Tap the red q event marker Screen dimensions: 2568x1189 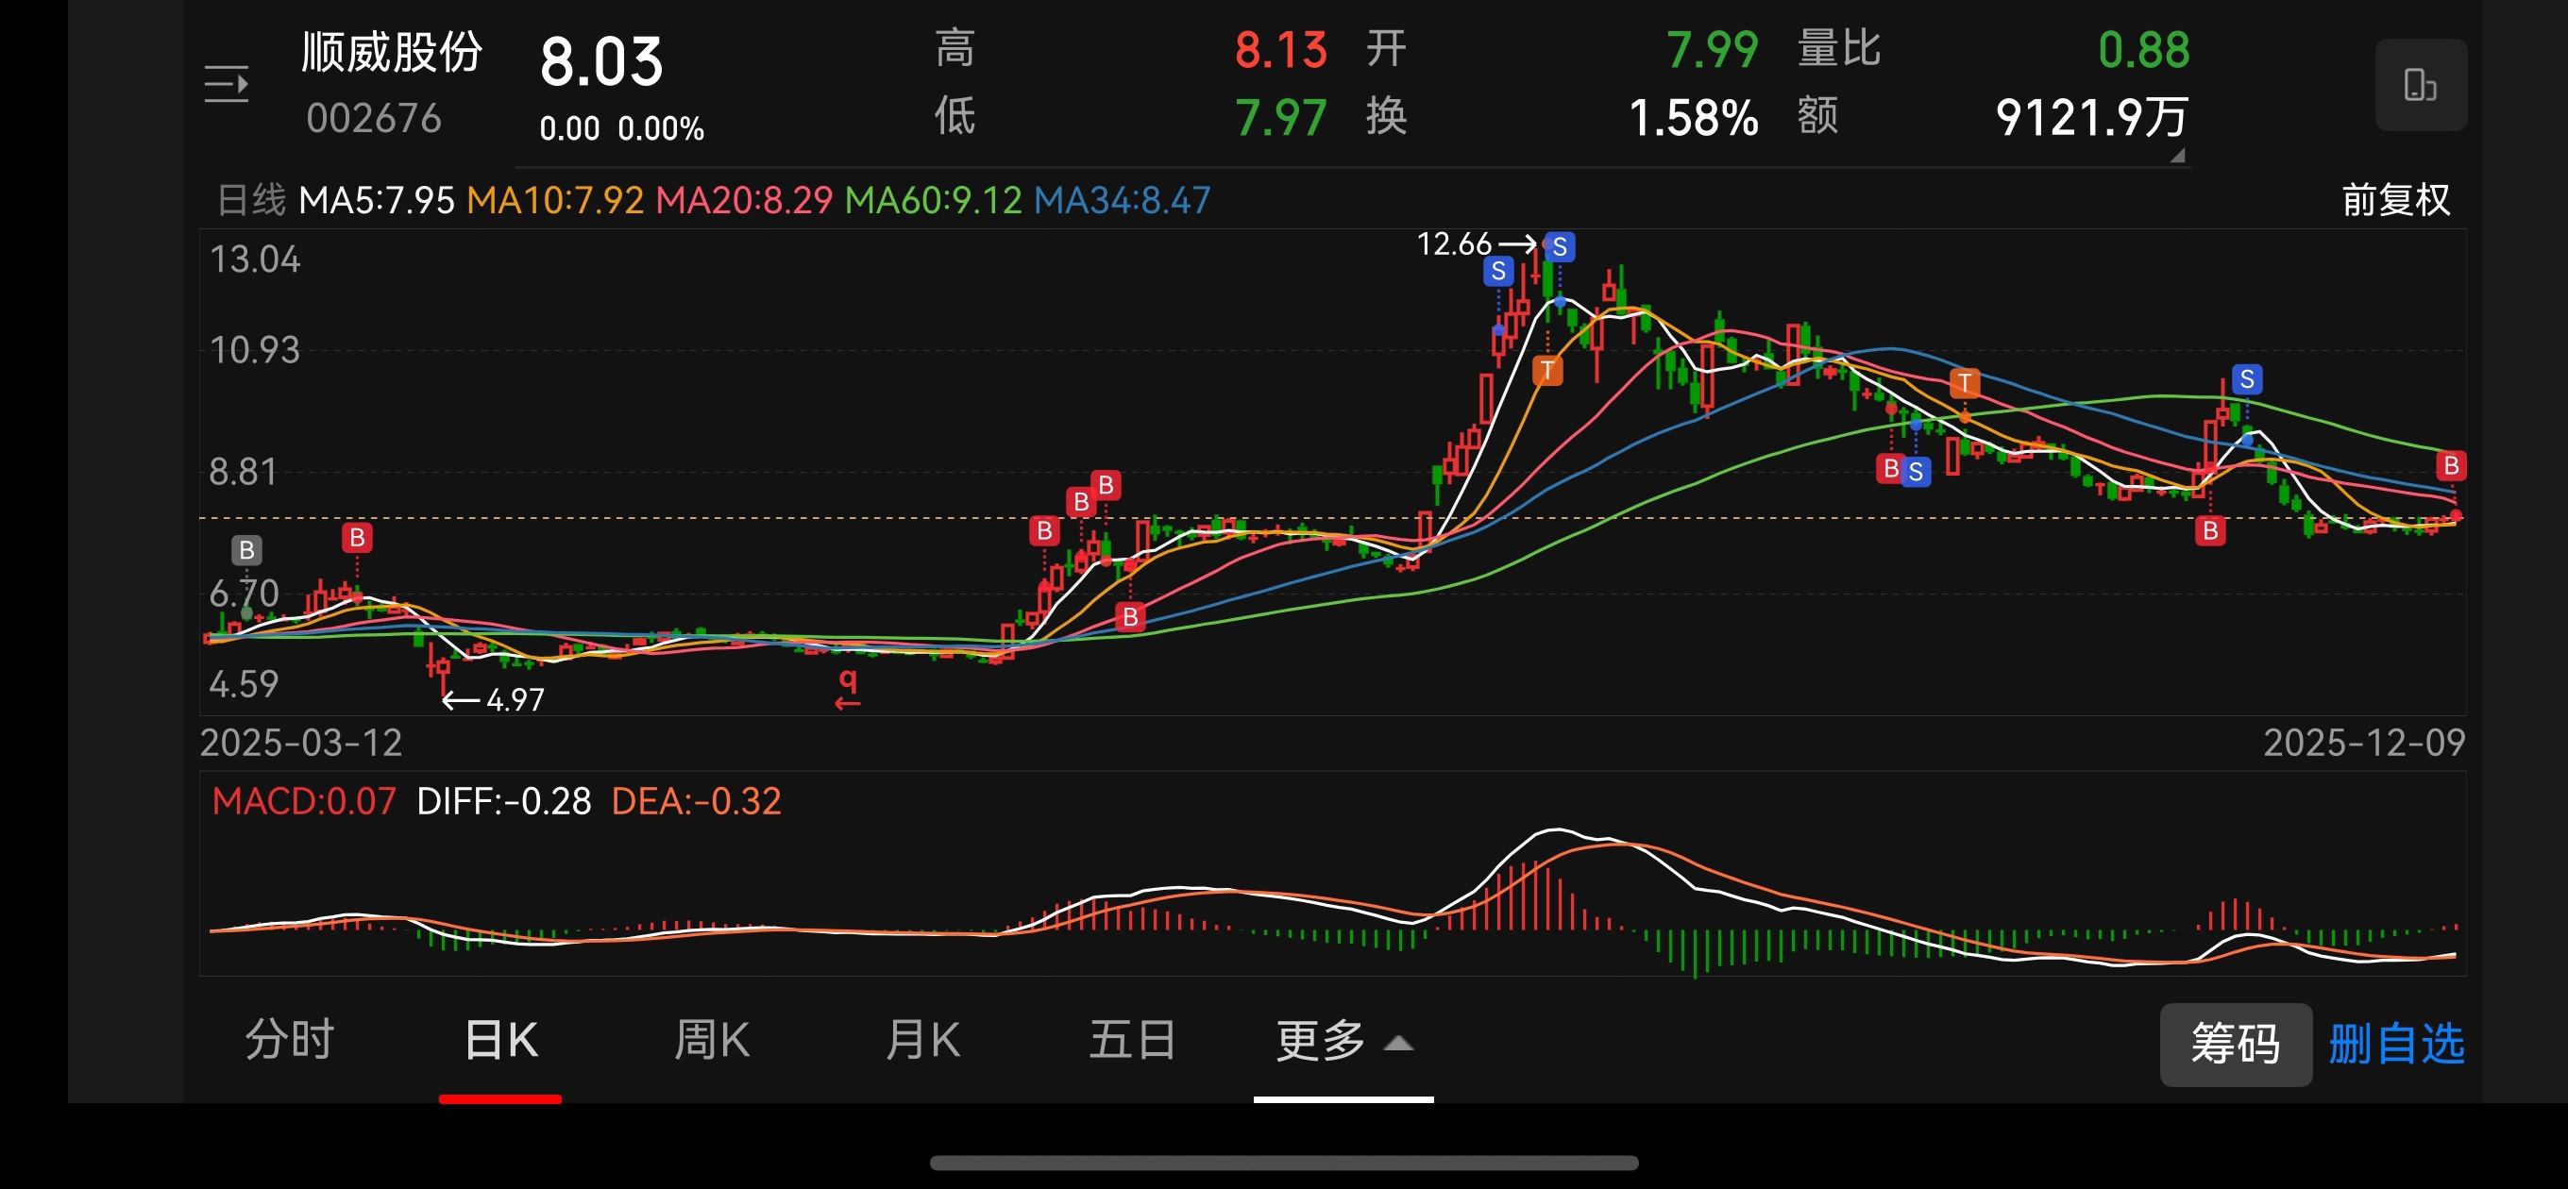pos(848,688)
